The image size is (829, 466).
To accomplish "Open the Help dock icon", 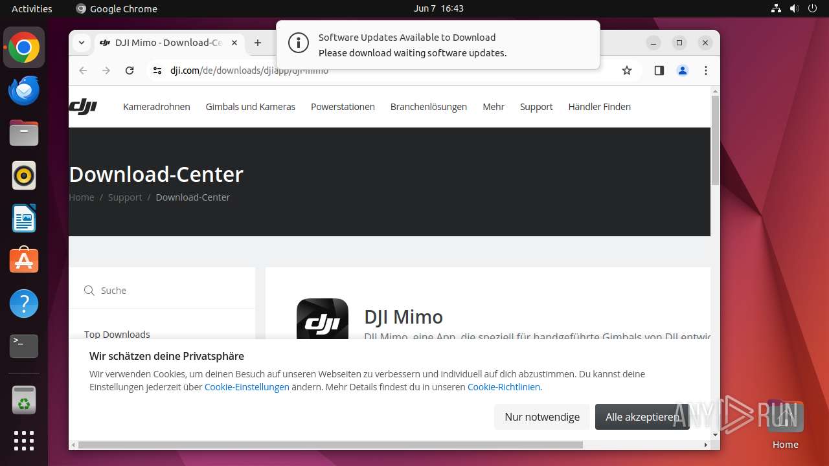I will click(24, 304).
